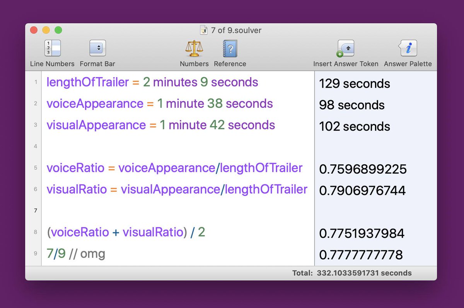
Task: Click the voiceRatio formula line
Action: [x=174, y=168]
